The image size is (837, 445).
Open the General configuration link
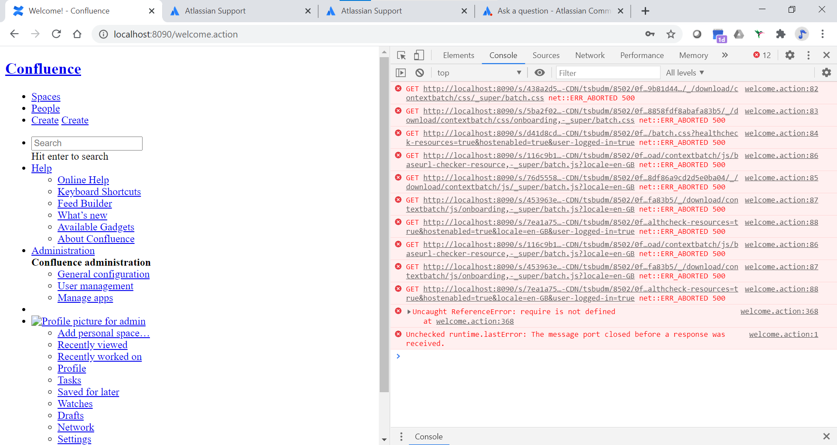click(x=103, y=274)
